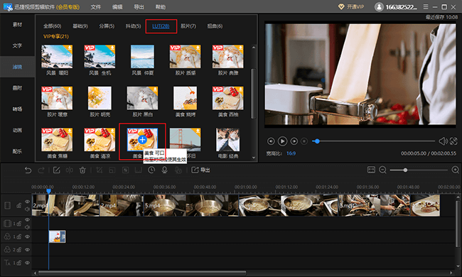Click the freeze-frame bar icon in toolbar
Screen dimensions: 462x277
point(138,170)
